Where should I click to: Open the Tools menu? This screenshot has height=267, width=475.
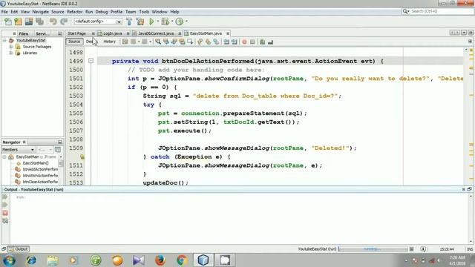[144, 12]
